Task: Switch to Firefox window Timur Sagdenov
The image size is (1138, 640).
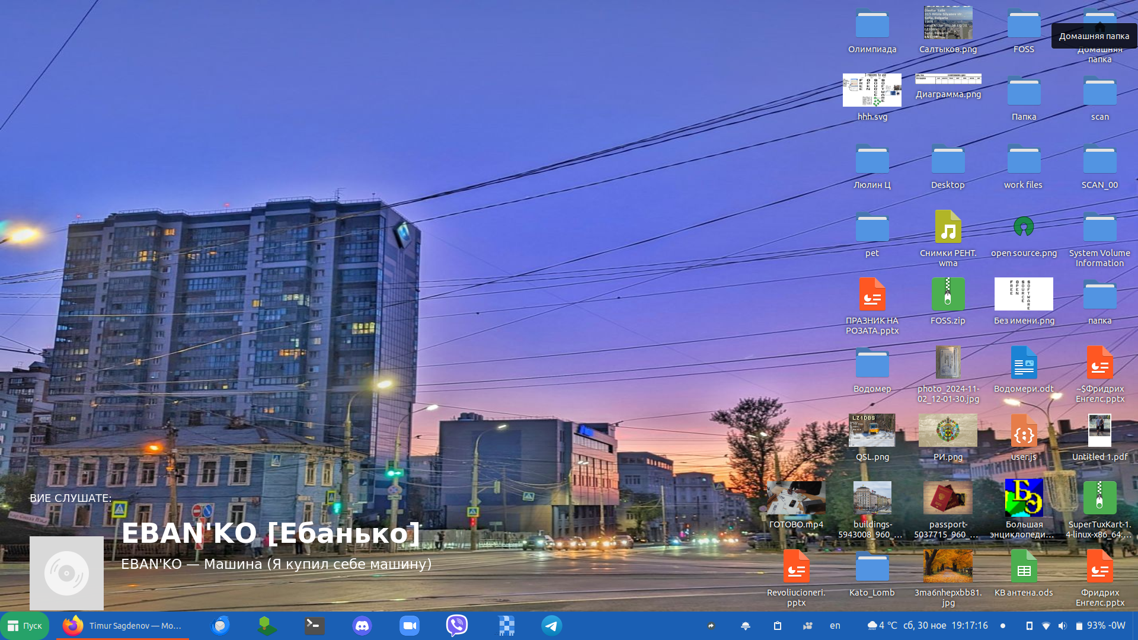Action: (123, 626)
